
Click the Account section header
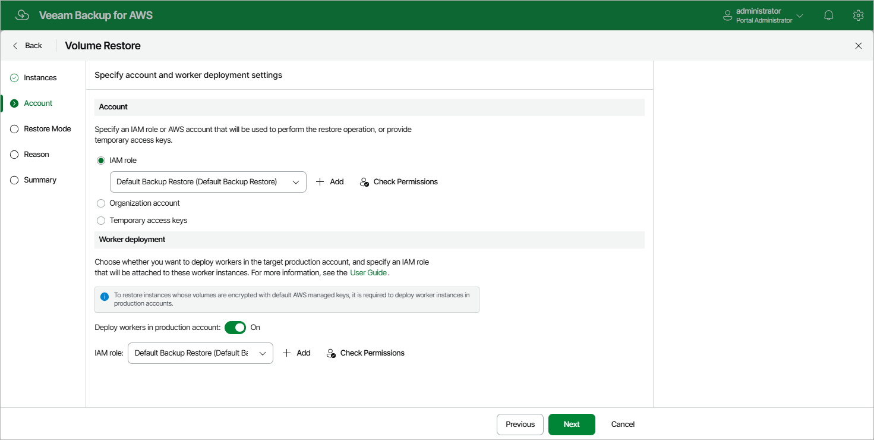point(370,107)
